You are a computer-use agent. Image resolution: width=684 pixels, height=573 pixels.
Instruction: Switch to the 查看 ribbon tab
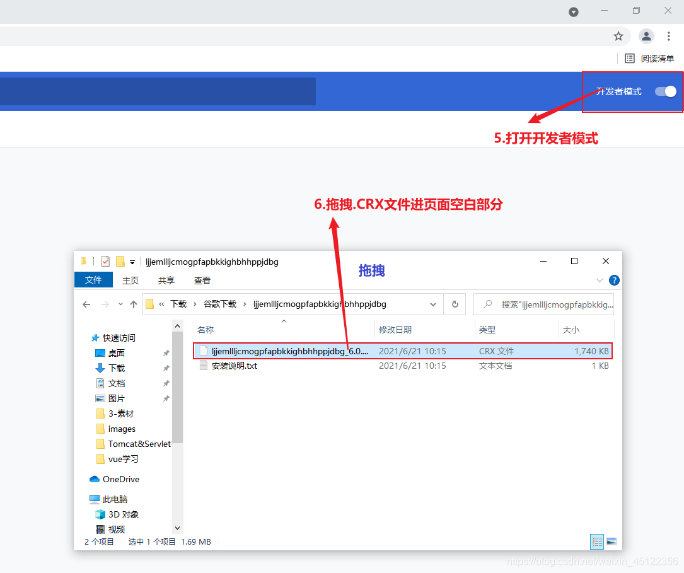202,281
